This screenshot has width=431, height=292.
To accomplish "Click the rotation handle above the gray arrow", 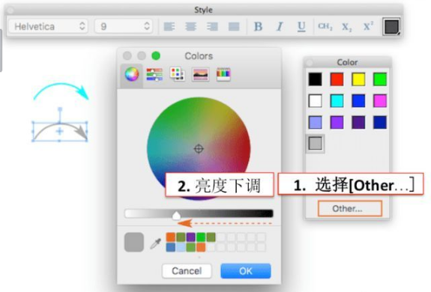I will pyautogui.click(x=60, y=109).
